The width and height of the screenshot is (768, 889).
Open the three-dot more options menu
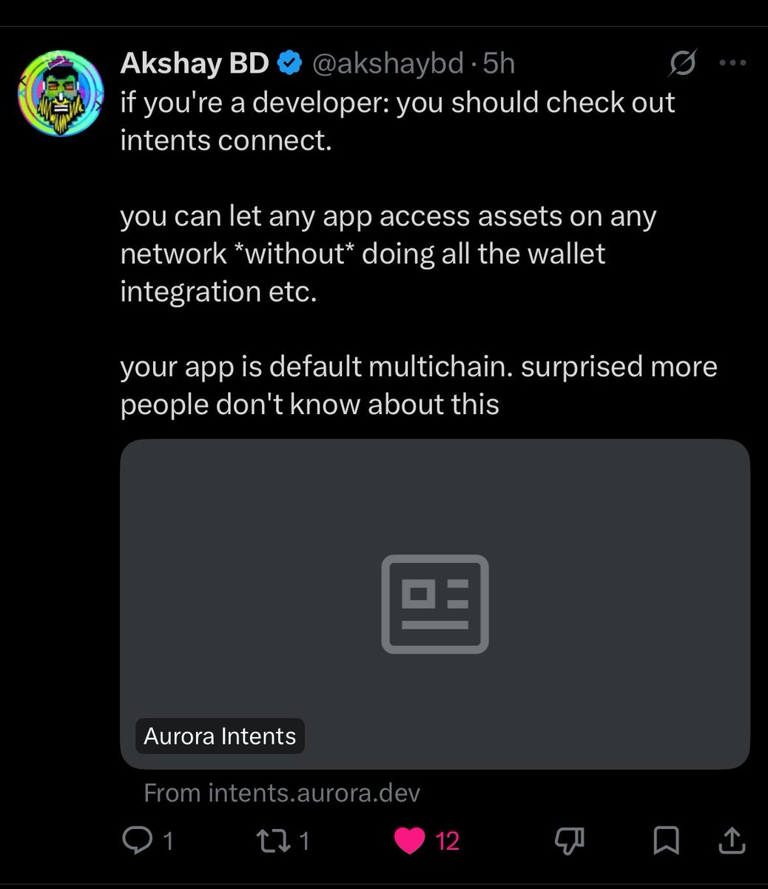(x=732, y=64)
